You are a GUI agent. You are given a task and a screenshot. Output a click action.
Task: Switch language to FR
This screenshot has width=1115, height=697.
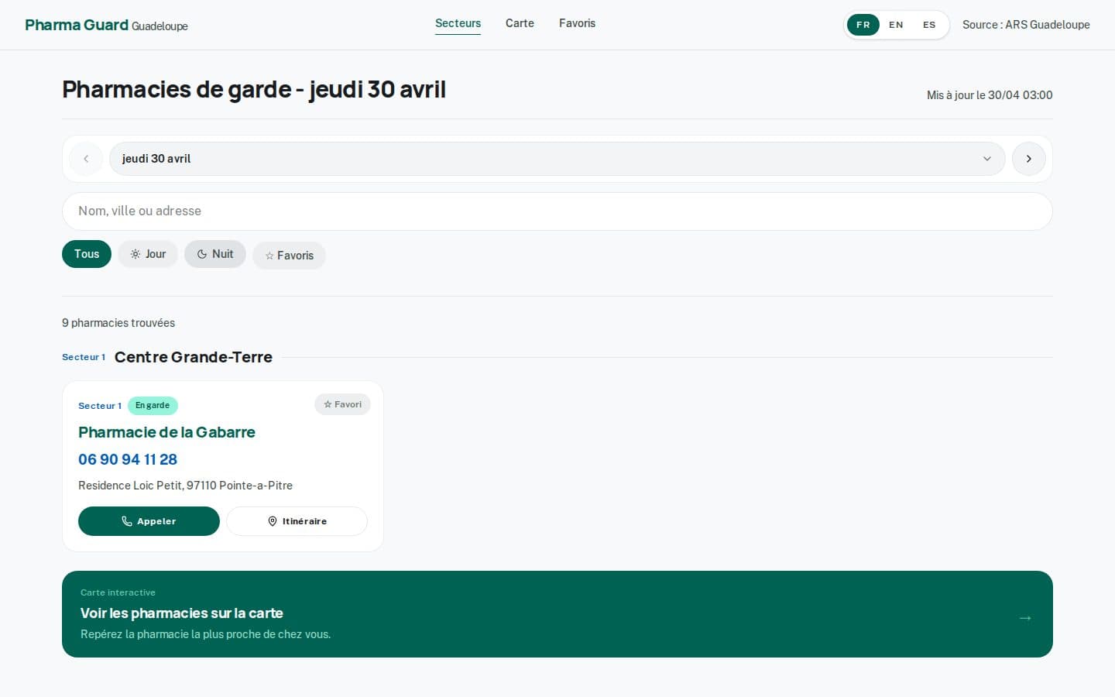pyautogui.click(x=863, y=25)
